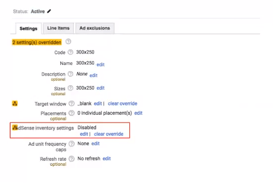Click the highlighted settings overridden label
The width and height of the screenshot is (273, 189).
tap(37, 42)
